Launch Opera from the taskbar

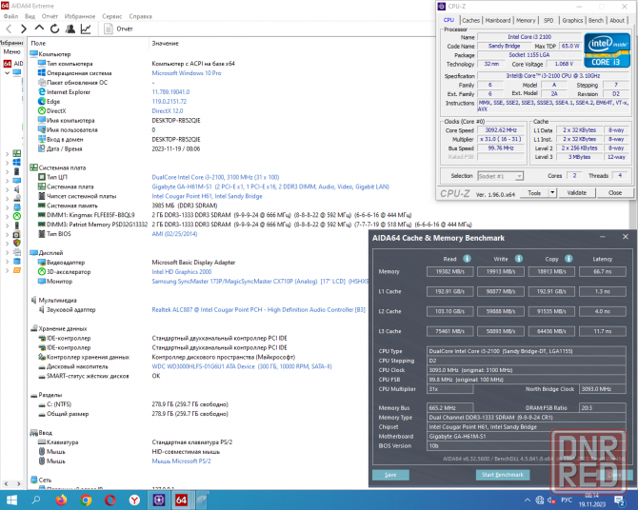click(110, 500)
